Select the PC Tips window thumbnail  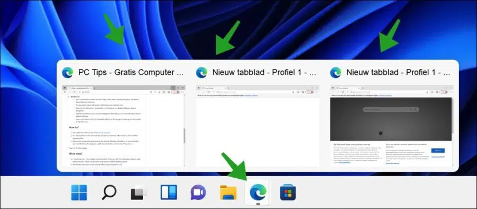(123, 126)
